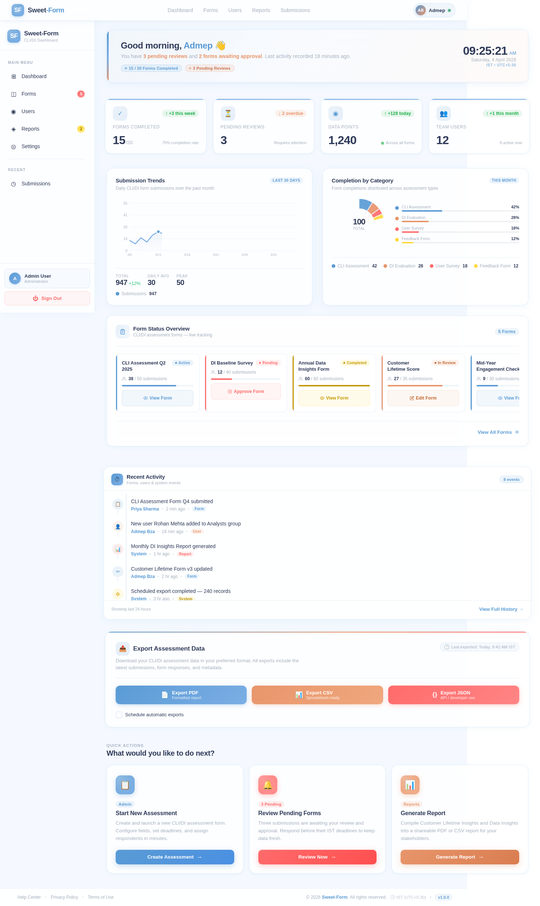Click the User Survey 18% progress bar
Image resolution: width=540 pixels, height=906 pixels.
pos(460,232)
